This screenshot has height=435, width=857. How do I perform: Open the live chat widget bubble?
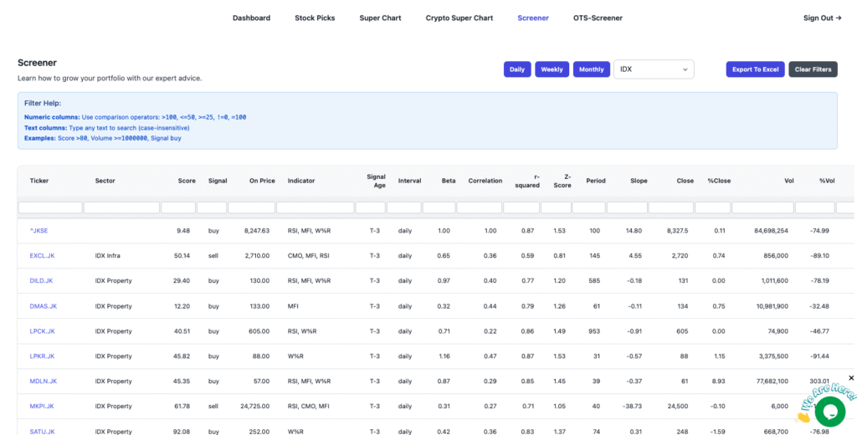[829, 411]
